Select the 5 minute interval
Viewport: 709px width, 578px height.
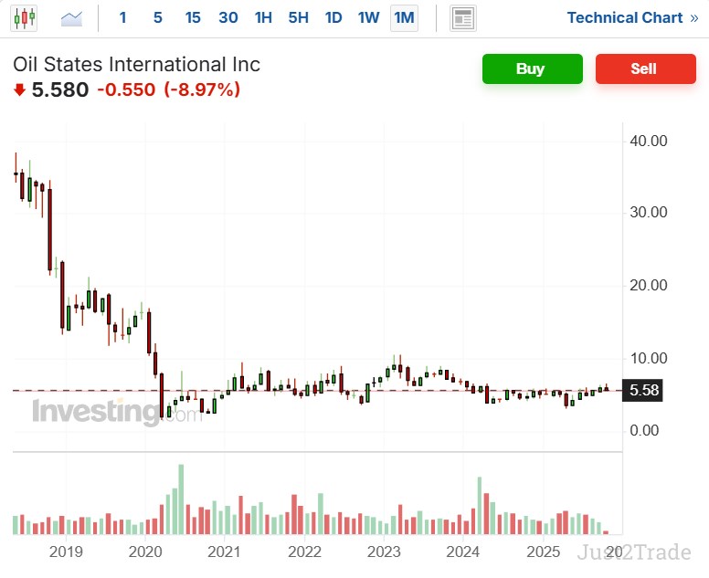click(158, 17)
